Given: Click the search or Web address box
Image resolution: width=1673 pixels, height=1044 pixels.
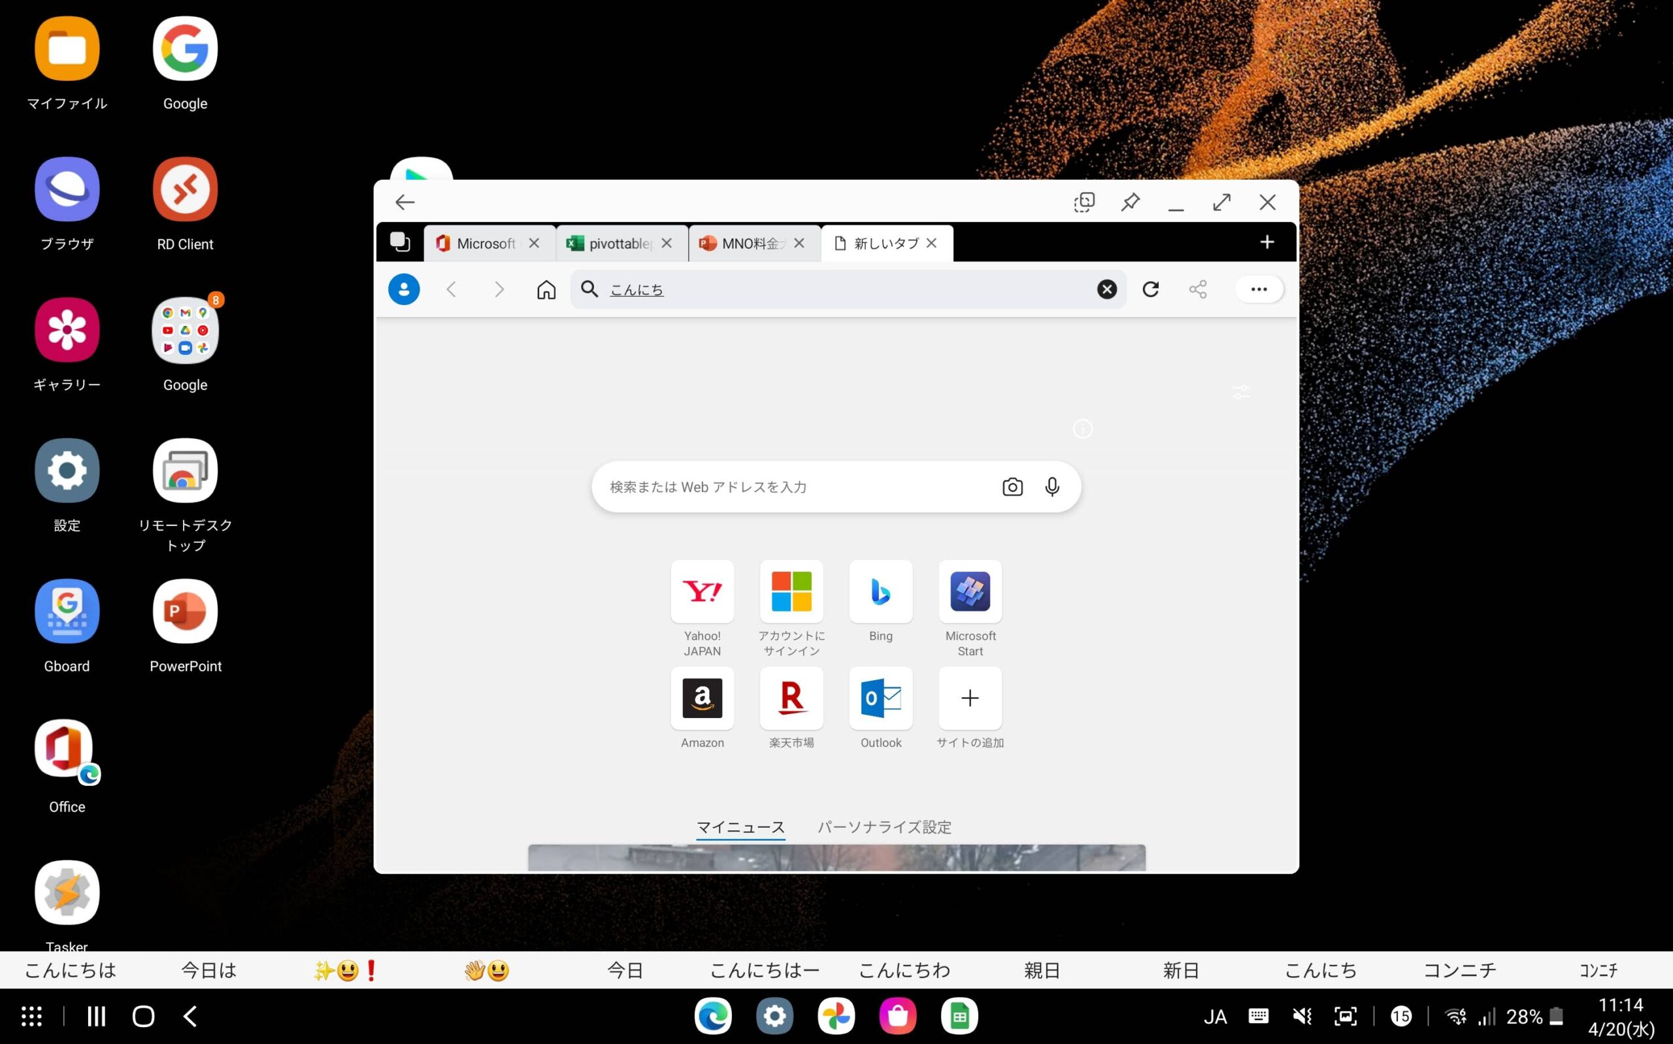Looking at the screenshot, I should coord(836,487).
